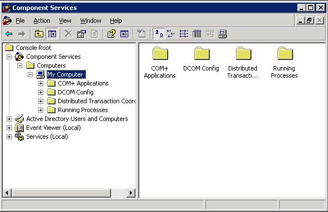
Task: Click the tree pane horizontal scrollbar thumb
Action: 61,193
